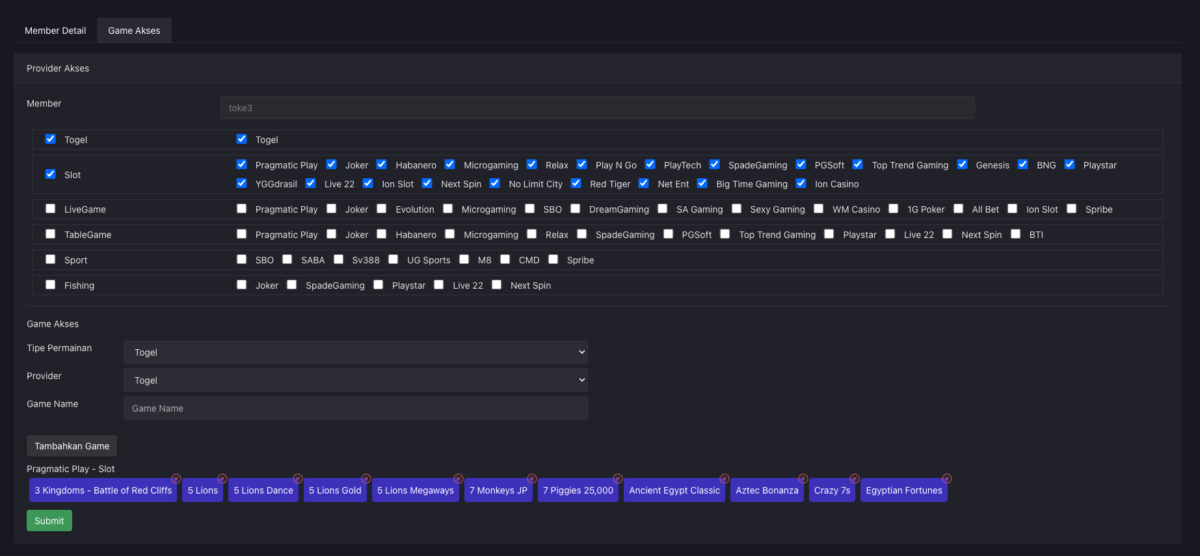The image size is (1200, 556).
Task: Click the 5 Lions Megaways game tag
Action: coord(415,490)
